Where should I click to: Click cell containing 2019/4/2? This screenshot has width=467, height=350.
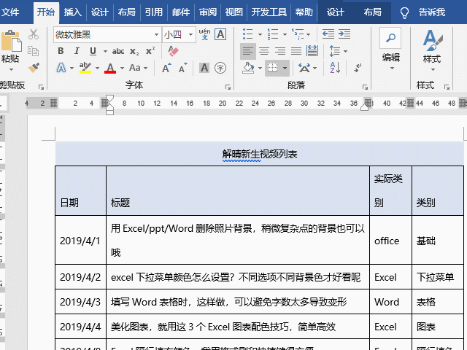tap(80, 277)
